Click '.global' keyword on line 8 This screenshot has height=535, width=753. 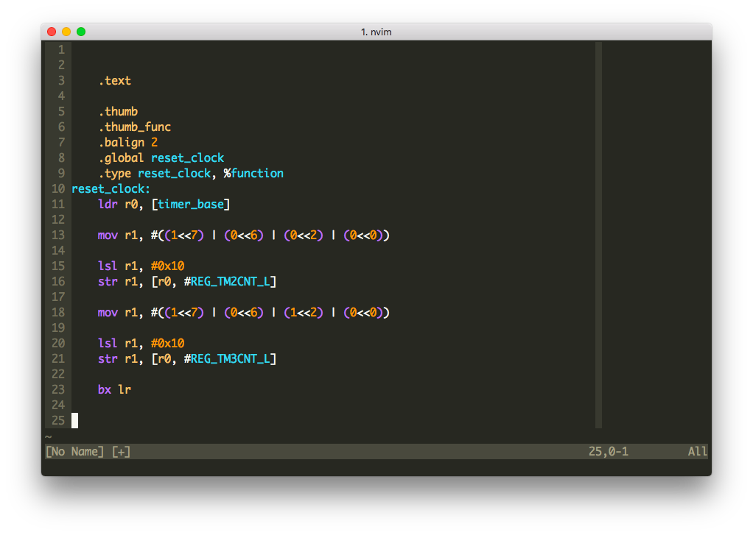121,158
